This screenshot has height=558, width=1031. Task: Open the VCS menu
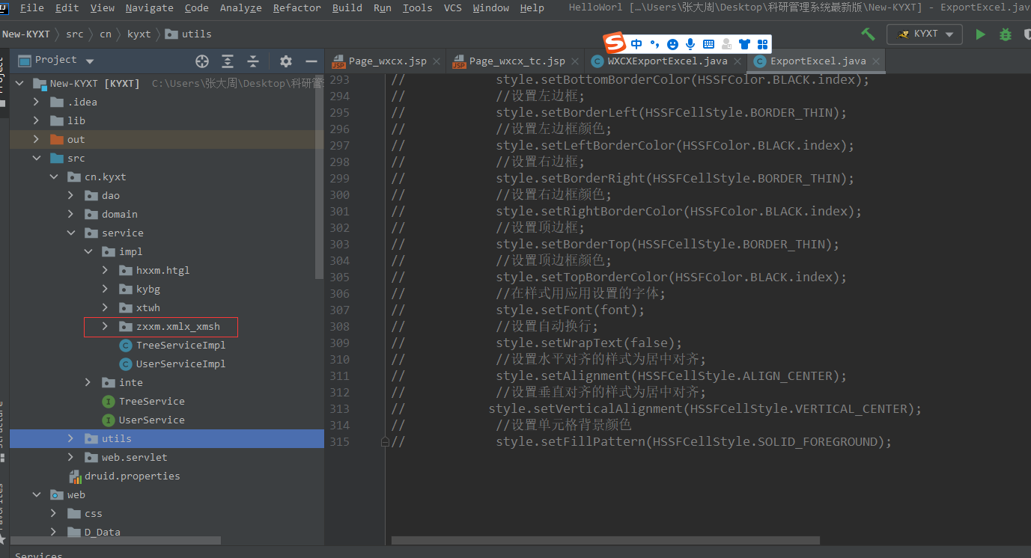(452, 7)
